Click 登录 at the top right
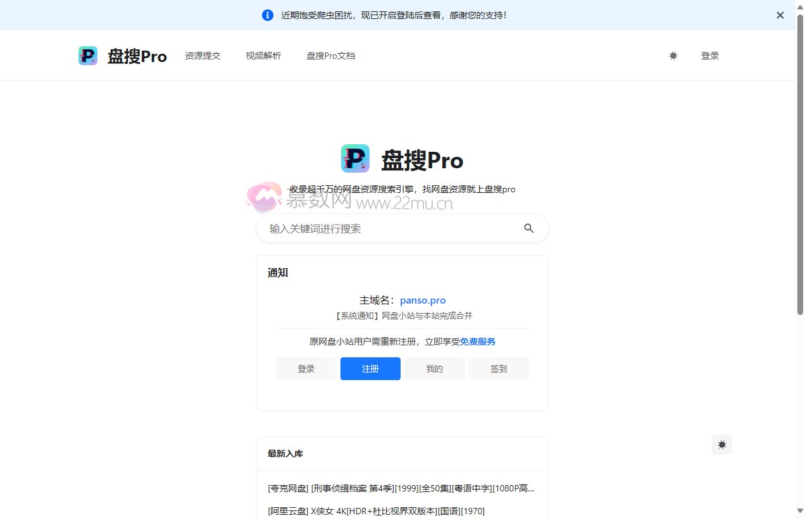Image resolution: width=805 pixels, height=518 pixels. (710, 56)
